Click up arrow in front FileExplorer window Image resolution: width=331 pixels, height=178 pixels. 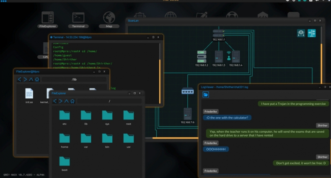click(x=67, y=101)
